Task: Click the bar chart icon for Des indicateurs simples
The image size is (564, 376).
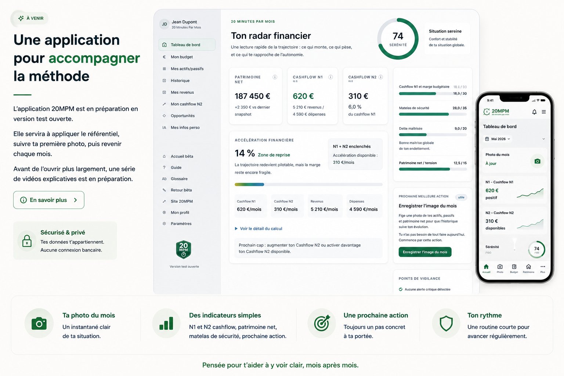Action: [x=166, y=323]
